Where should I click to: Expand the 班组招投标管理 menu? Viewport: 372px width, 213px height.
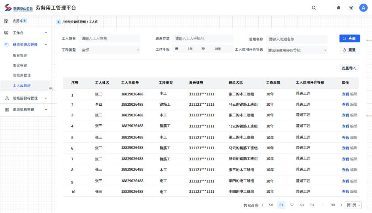25,98
